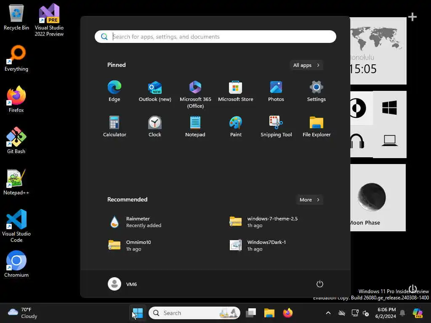Click the world clock map tile

click(x=378, y=51)
